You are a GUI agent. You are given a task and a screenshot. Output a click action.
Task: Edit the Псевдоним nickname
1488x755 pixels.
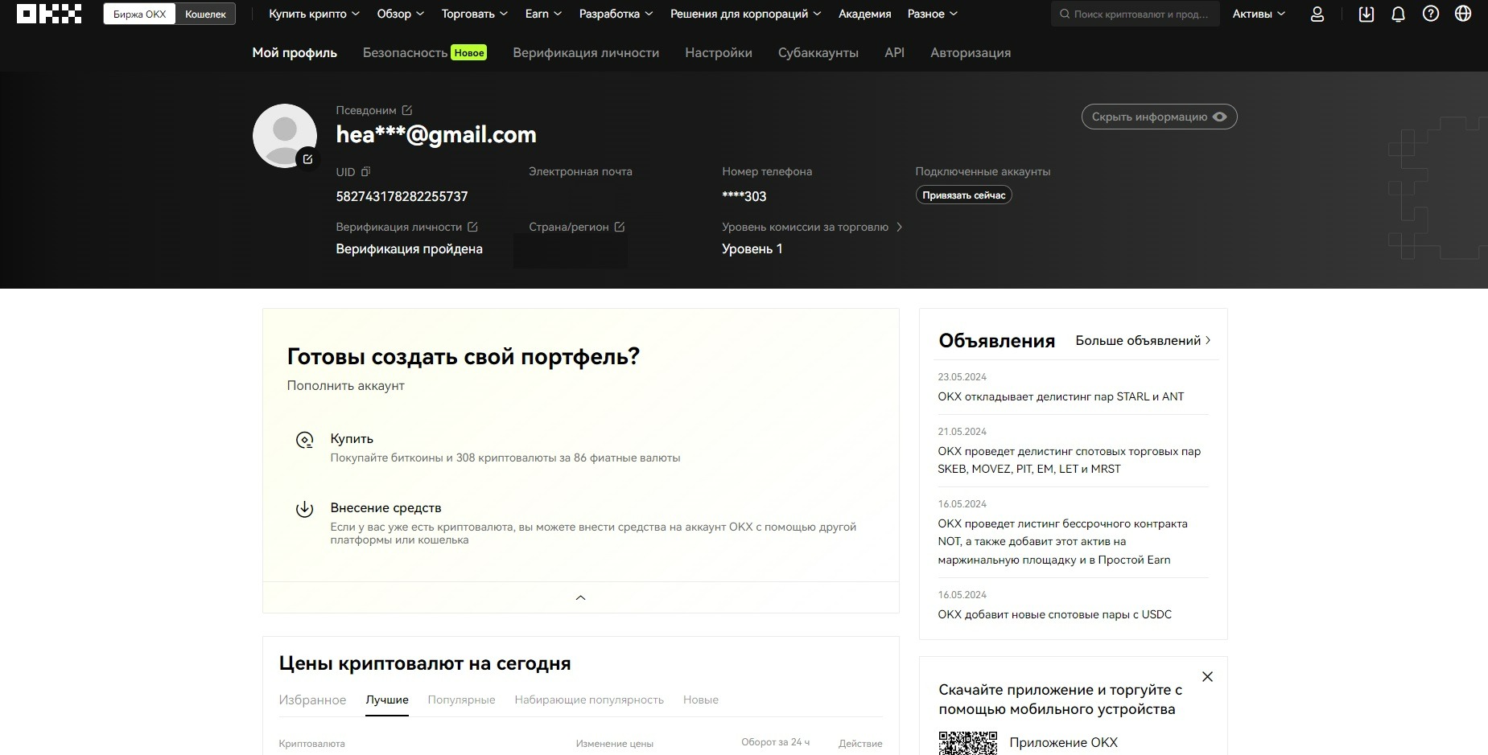pyautogui.click(x=407, y=110)
